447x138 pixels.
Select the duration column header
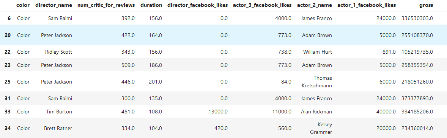tap(151, 5)
